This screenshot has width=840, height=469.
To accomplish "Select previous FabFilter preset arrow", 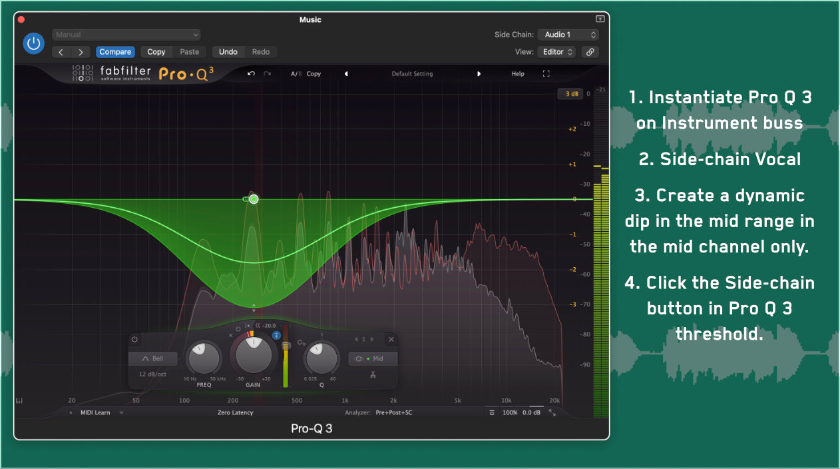I will (346, 74).
